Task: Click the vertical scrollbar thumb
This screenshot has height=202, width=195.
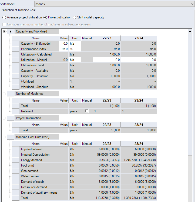Action: [x=190, y=94]
